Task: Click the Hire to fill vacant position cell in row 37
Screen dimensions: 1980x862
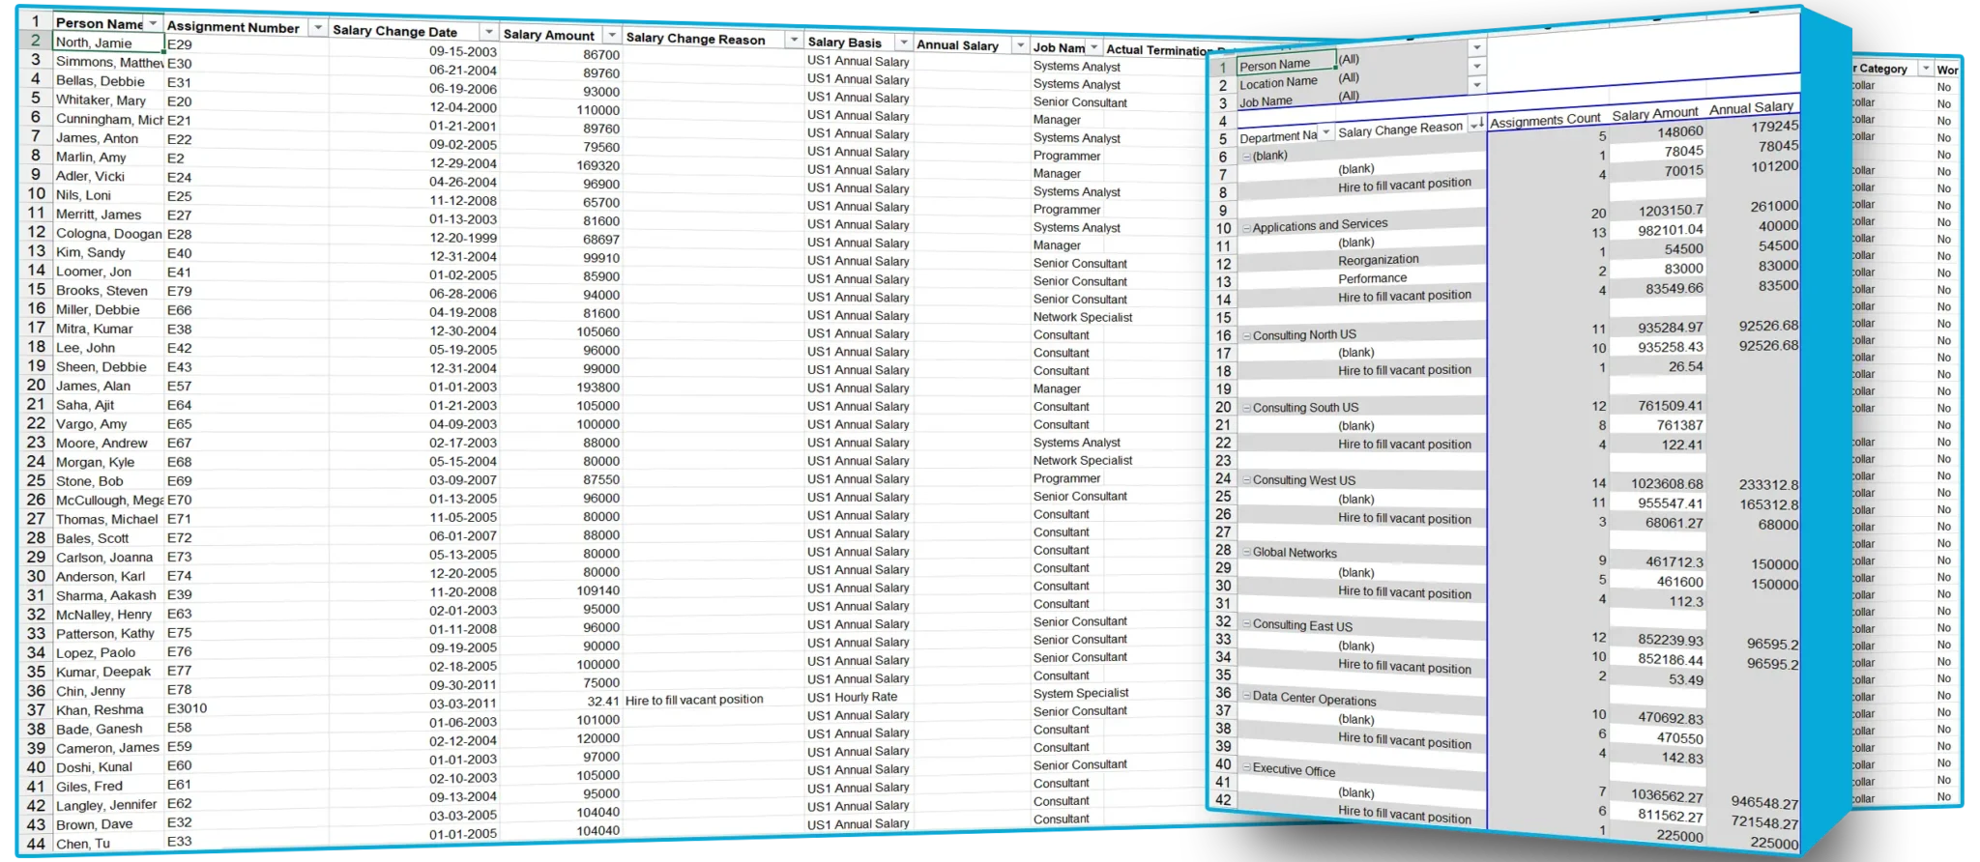Action: click(694, 700)
